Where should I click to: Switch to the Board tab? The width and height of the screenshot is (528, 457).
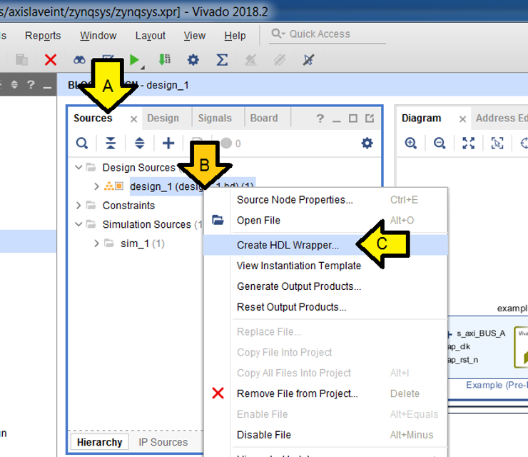[x=264, y=118]
